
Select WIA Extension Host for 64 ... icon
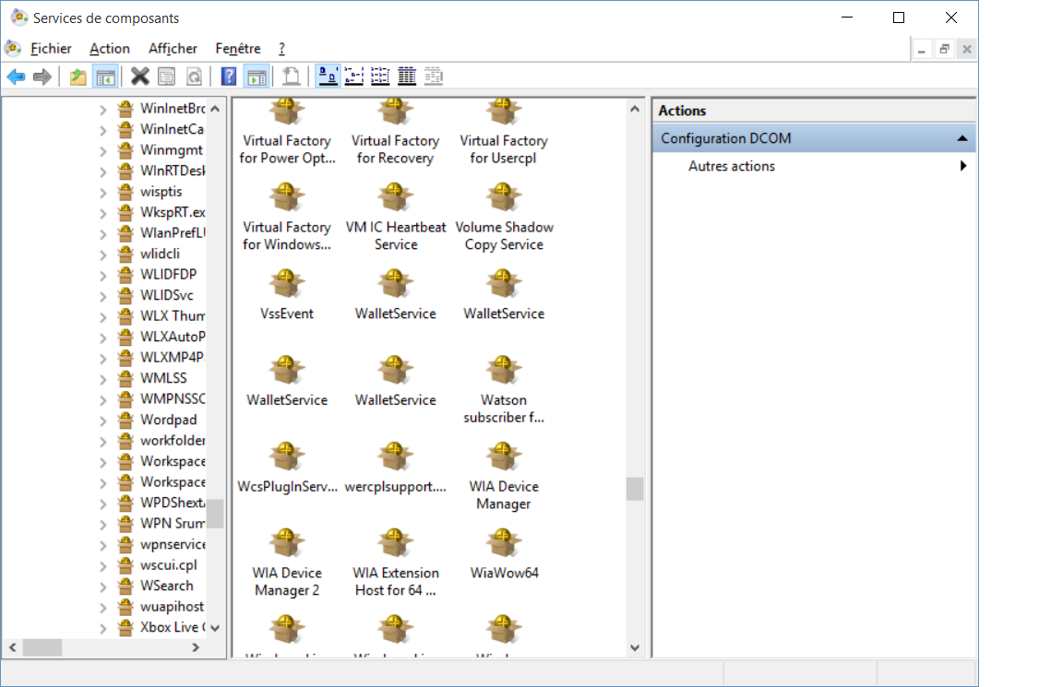[x=395, y=563]
